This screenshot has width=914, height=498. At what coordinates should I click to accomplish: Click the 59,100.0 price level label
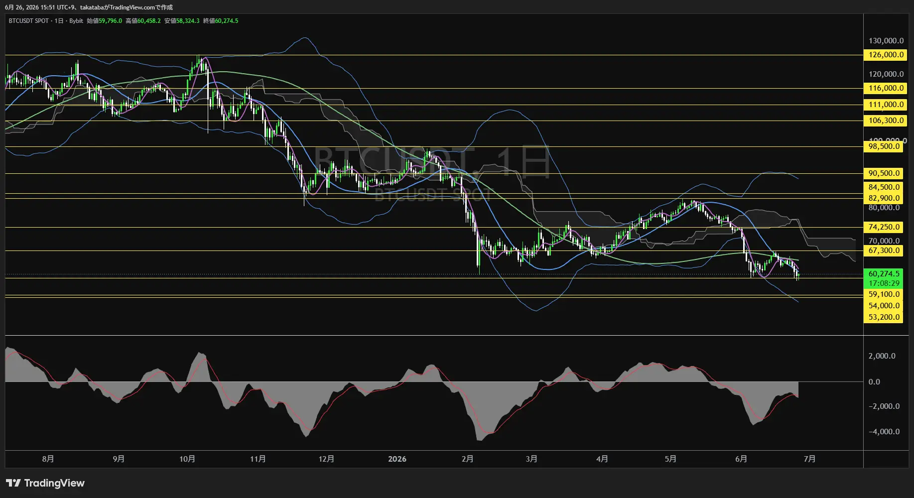click(883, 294)
